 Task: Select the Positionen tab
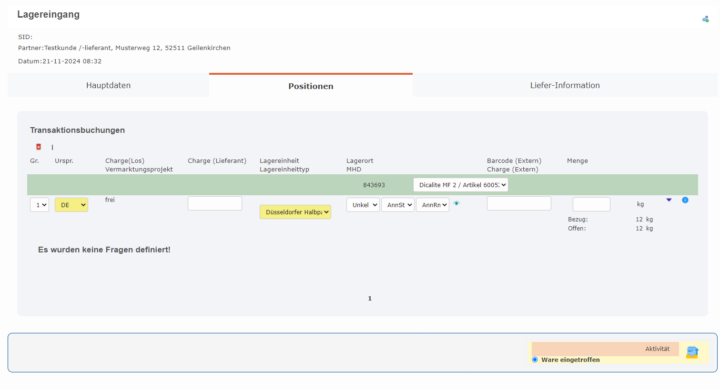click(311, 86)
